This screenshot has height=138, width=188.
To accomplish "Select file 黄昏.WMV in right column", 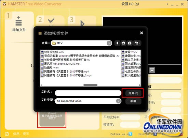I will 131,52.
